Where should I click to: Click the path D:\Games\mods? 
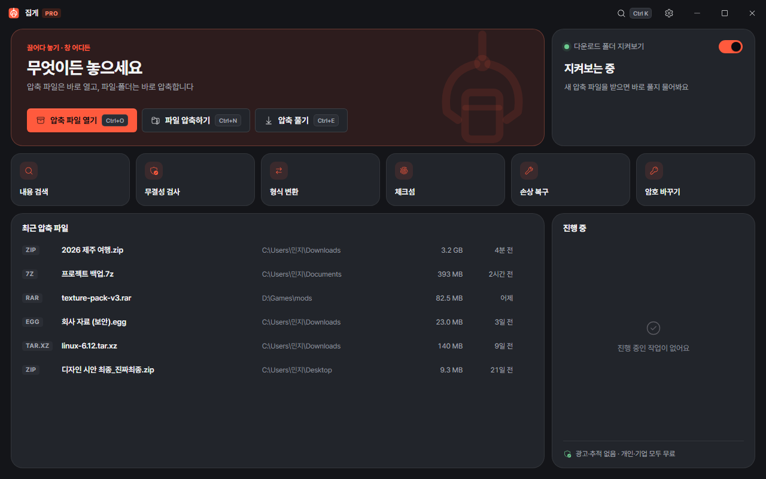click(x=287, y=298)
